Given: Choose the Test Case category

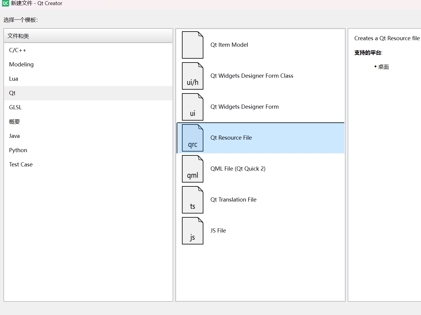Looking at the screenshot, I should pos(88,165).
